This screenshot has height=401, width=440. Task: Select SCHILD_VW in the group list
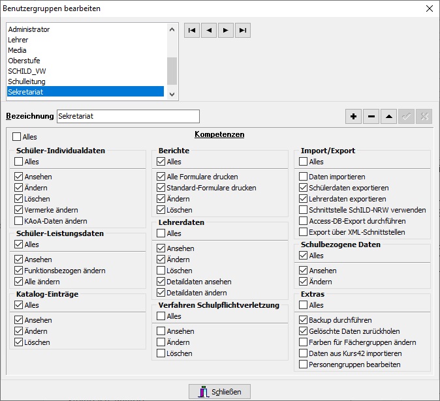[x=86, y=71]
